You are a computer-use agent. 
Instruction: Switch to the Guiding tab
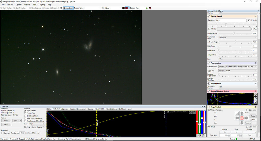[90, 109]
